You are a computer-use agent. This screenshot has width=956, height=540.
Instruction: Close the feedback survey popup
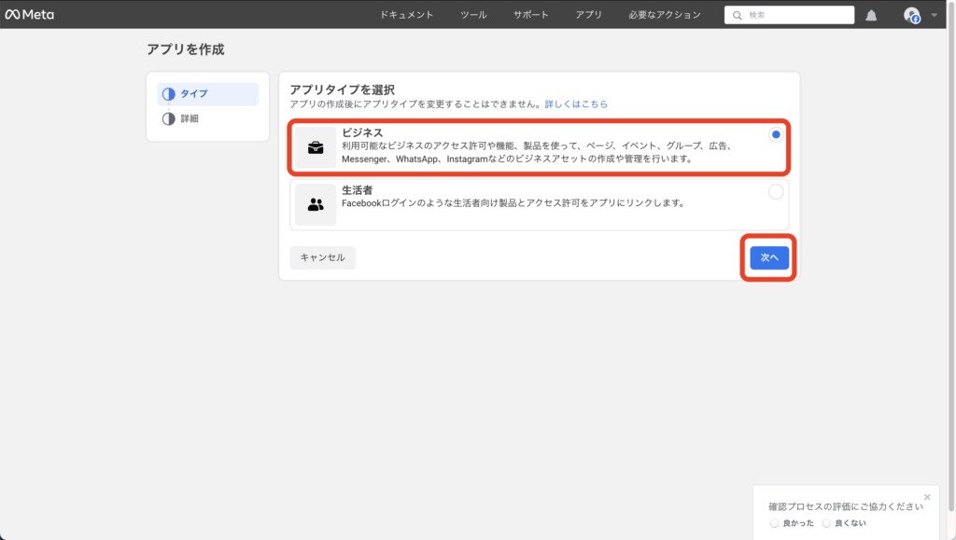pos(927,497)
